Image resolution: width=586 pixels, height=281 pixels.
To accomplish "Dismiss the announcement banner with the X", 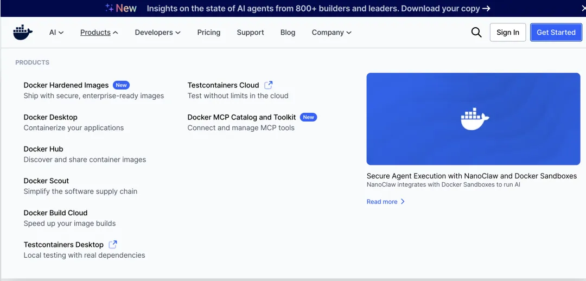I will (x=583, y=8).
